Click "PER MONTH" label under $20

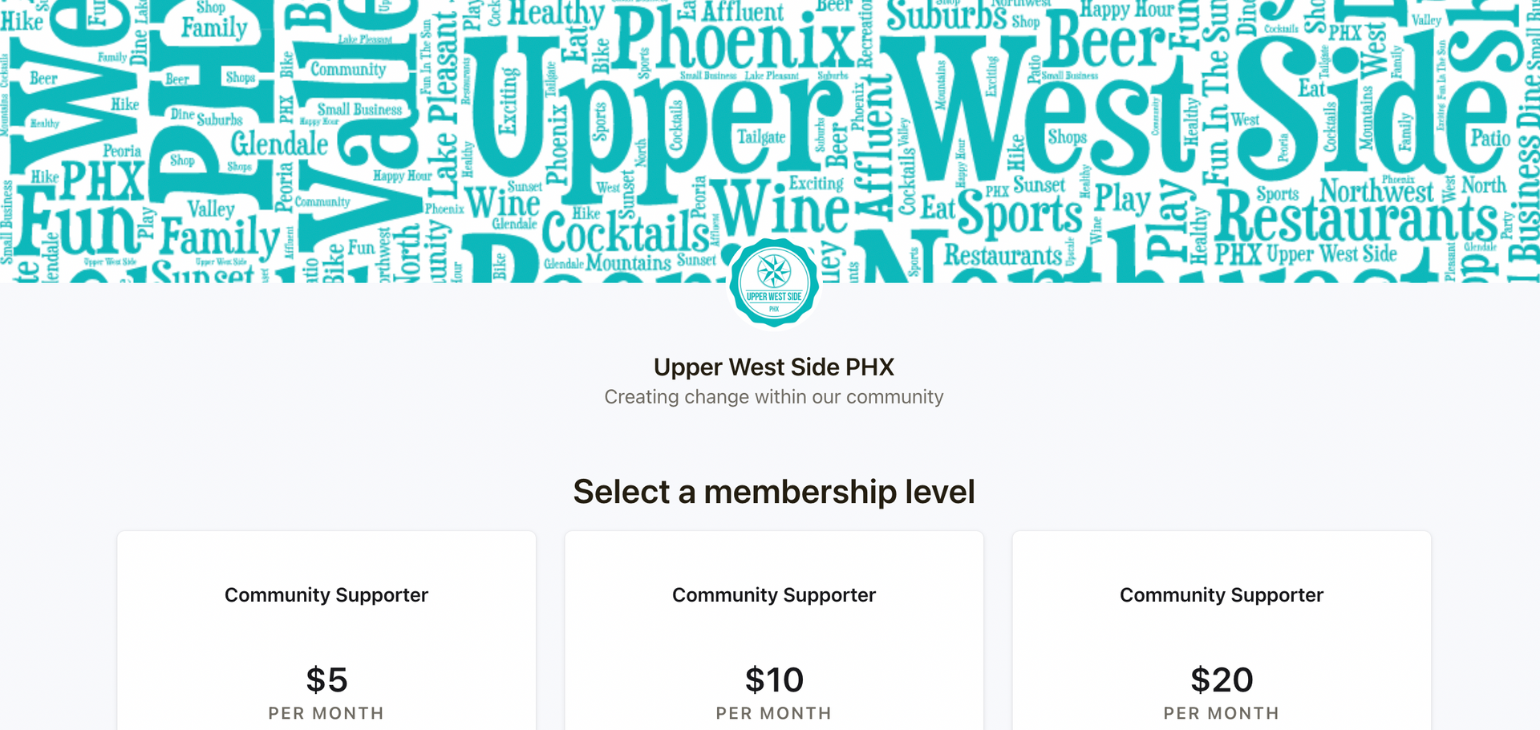coord(1222,713)
